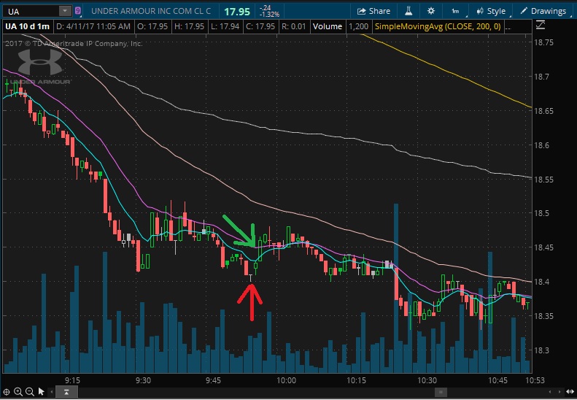Click the collapse volume pane icon
This screenshot has height=400, width=577.
click(x=66, y=392)
